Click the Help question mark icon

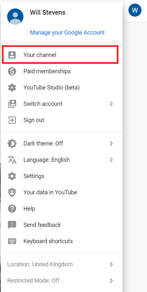[x=12, y=209]
